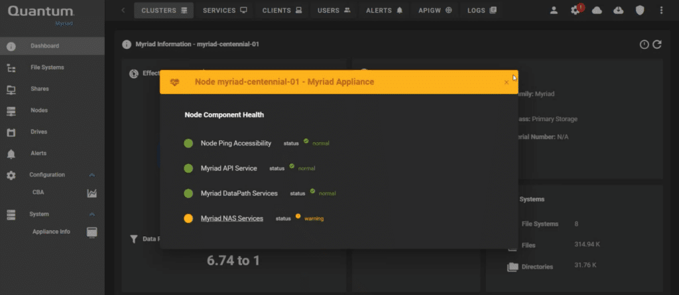The width and height of the screenshot is (679, 295).
Task: Click the Myriad Information info icon
Action: (x=127, y=44)
